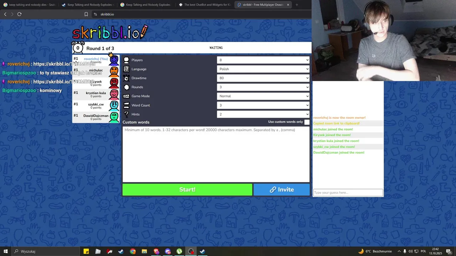Image resolution: width=456 pixels, height=256 pixels.
Task: Click the Hints question mark icon
Action: tap(126, 114)
